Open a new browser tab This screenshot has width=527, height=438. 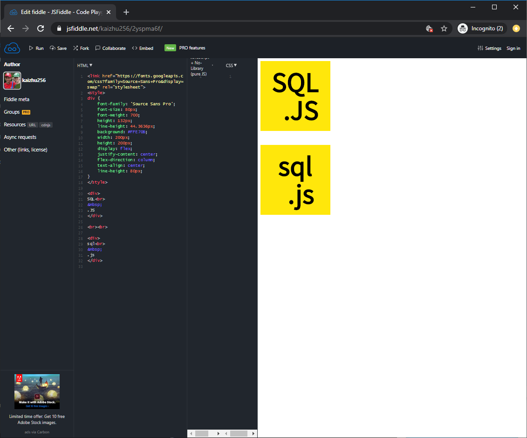126,12
